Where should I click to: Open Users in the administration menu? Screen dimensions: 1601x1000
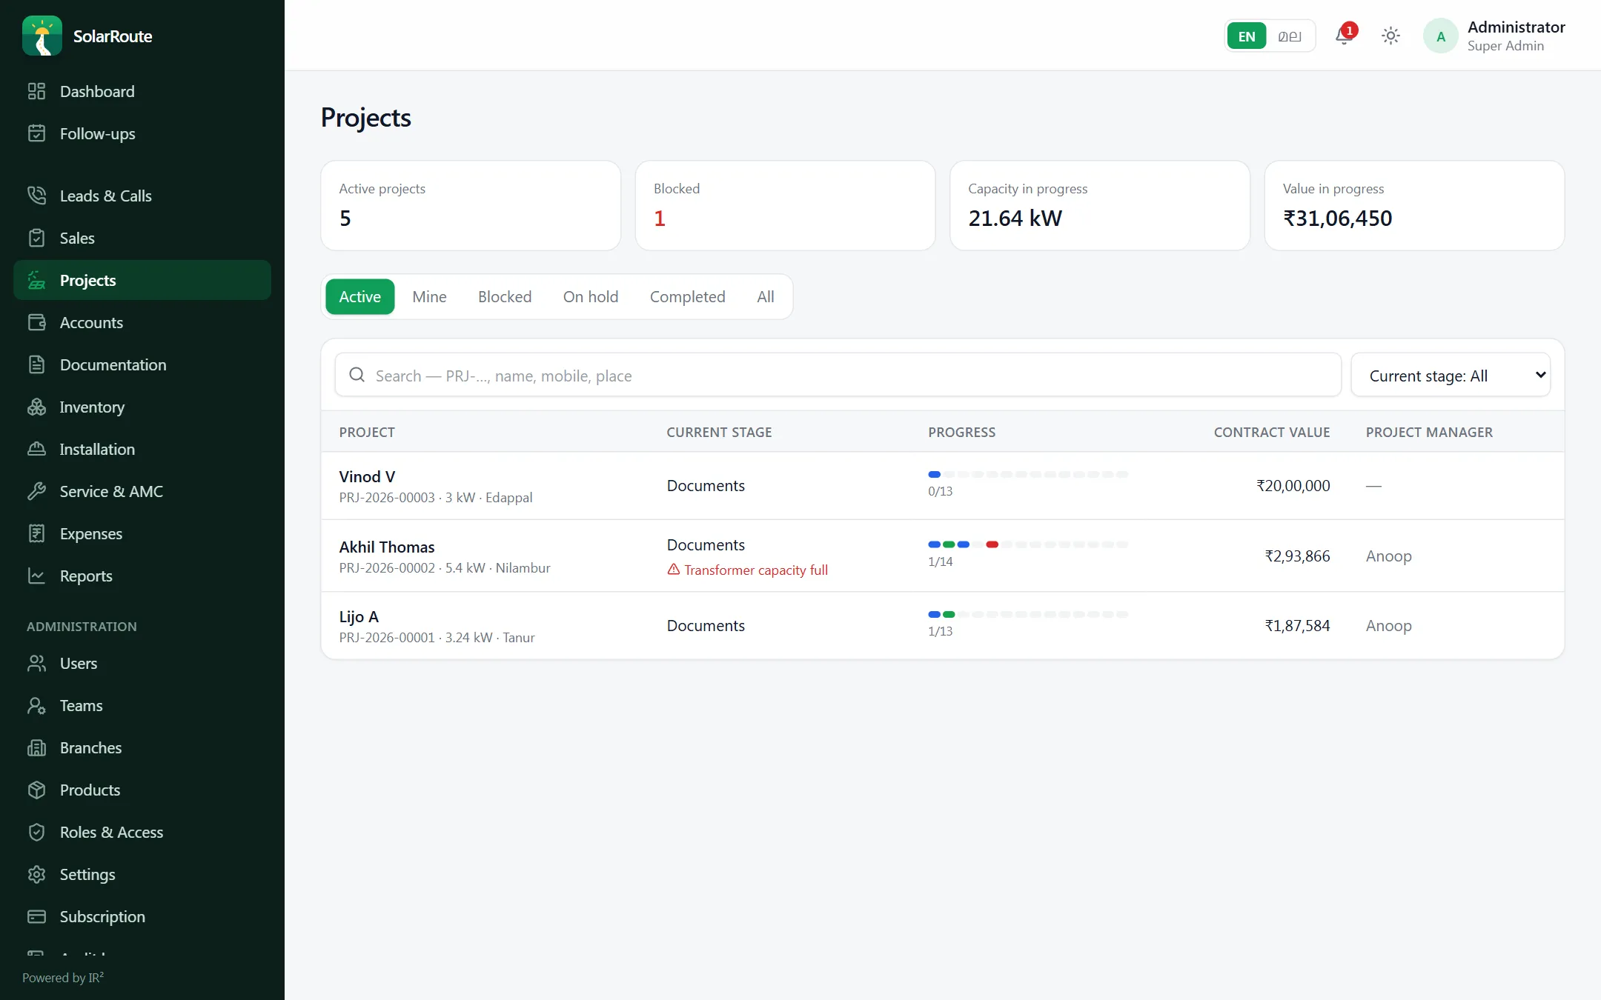[x=142, y=663]
